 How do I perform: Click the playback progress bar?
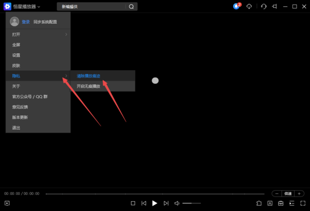click(x=155, y=194)
